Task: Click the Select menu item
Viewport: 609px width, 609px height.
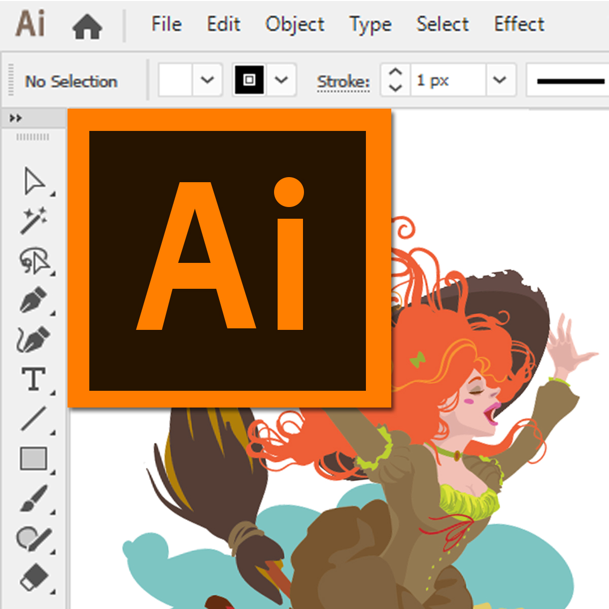Action: [x=442, y=24]
